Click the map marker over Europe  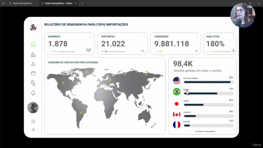pyautogui.click(x=110, y=80)
